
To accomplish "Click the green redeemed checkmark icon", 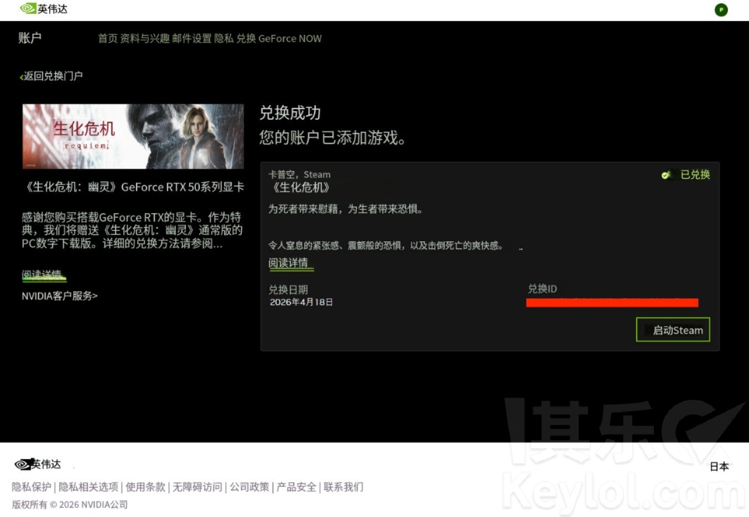I will [665, 175].
